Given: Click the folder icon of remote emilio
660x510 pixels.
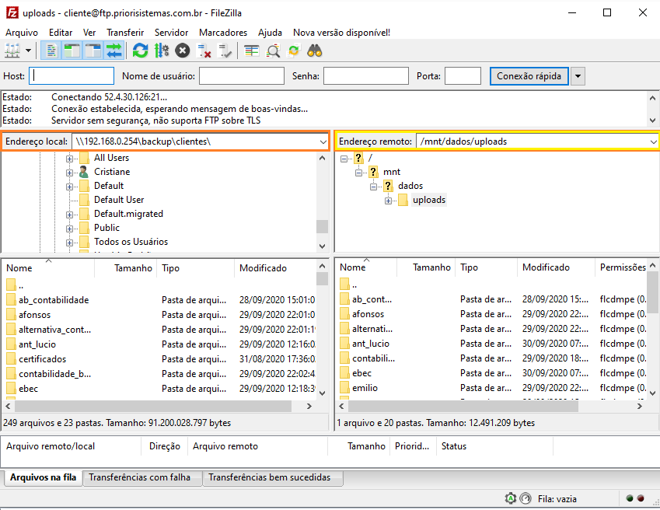Looking at the screenshot, I should pyautogui.click(x=344, y=387).
